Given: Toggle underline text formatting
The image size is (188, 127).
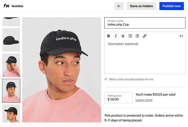Looking at the screenshot, I should 123,36.
